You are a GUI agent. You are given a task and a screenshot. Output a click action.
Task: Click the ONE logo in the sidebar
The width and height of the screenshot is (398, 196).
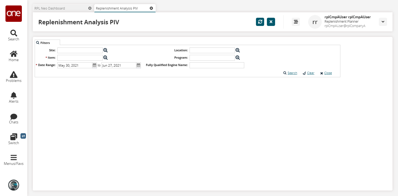pos(14,14)
